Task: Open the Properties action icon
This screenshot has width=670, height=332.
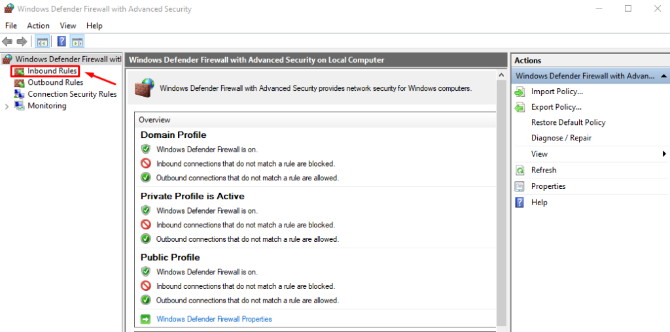Action: [520, 186]
